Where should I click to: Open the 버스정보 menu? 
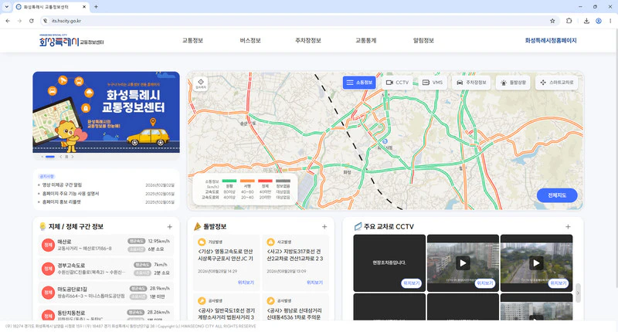[x=250, y=40]
